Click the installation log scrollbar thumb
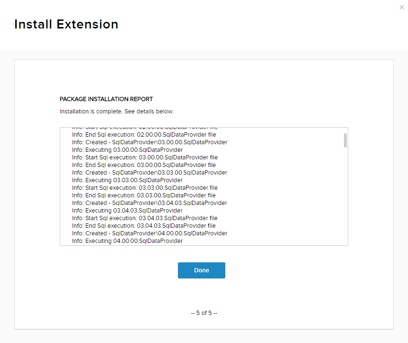408x343 pixels. (x=345, y=140)
